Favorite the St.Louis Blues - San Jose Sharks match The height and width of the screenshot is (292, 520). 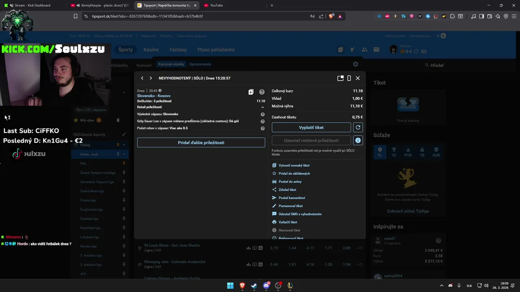click(140, 248)
